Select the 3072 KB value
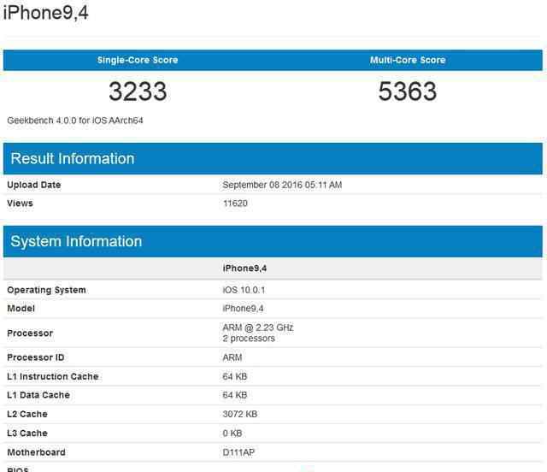Screen dimensions: 547x472 click(240, 414)
